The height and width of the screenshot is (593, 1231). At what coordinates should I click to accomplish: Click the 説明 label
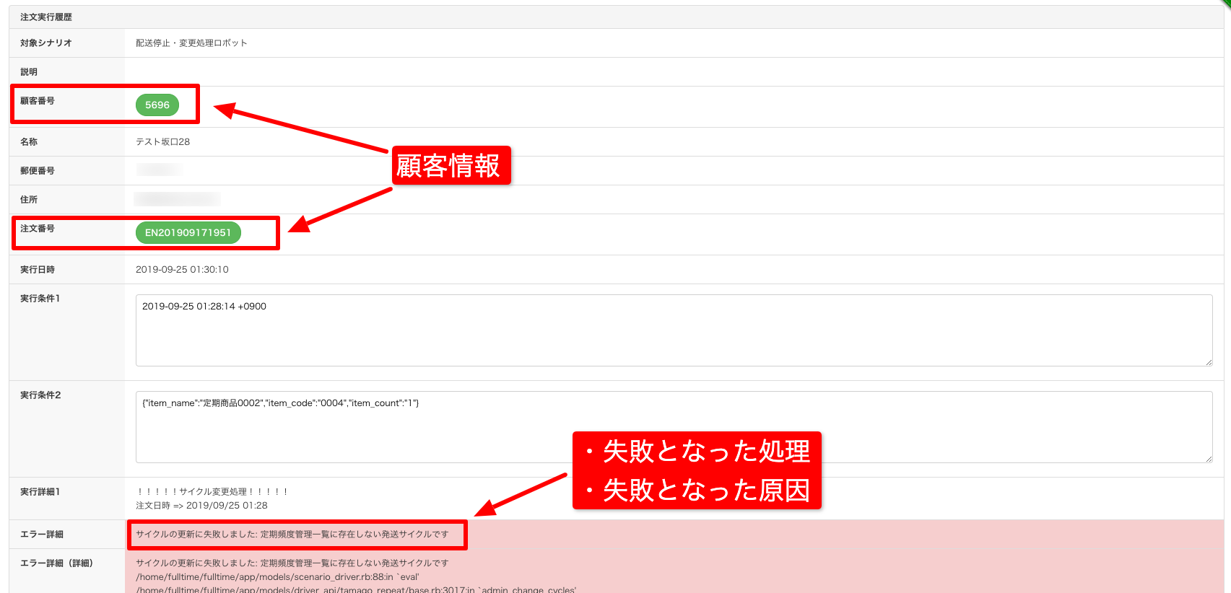tap(29, 71)
